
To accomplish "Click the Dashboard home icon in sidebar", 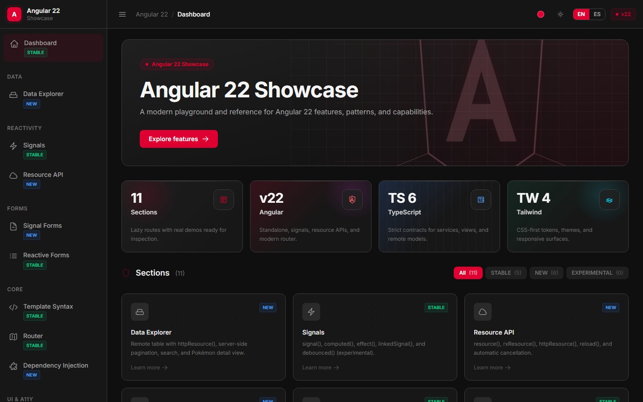I will pos(14,44).
